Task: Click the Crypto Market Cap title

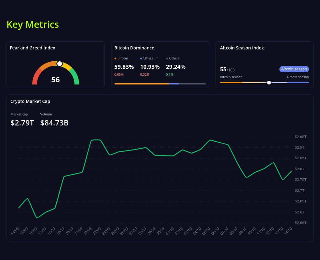Action: tap(30, 101)
